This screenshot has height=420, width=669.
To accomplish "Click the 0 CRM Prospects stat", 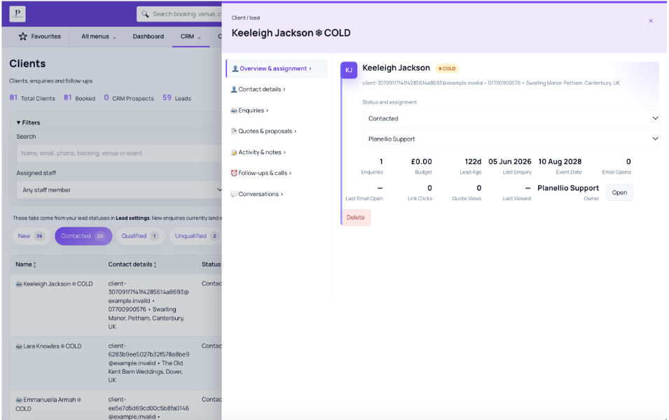I will click(x=129, y=98).
